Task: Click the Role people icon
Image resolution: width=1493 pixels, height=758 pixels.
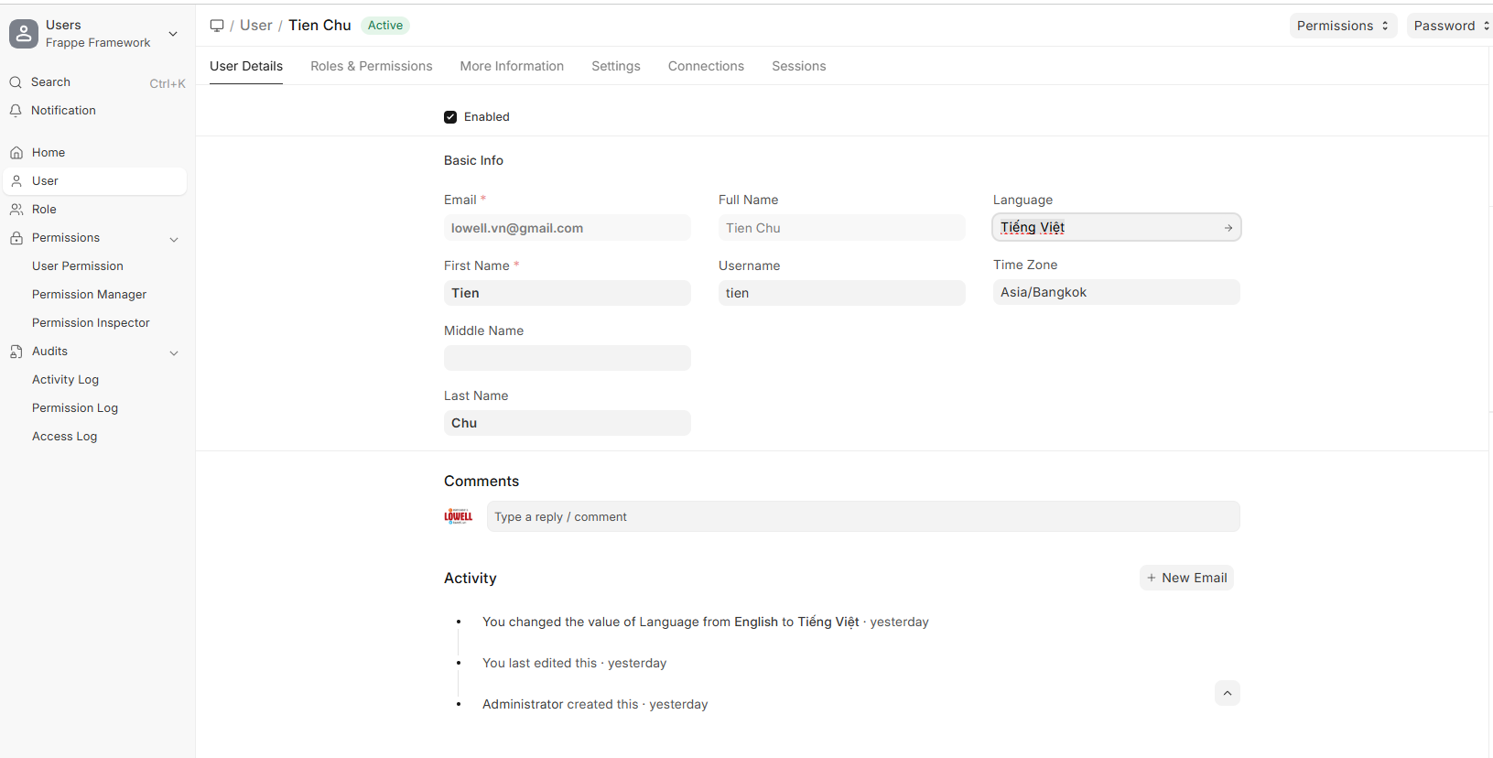Action: pyautogui.click(x=16, y=210)
